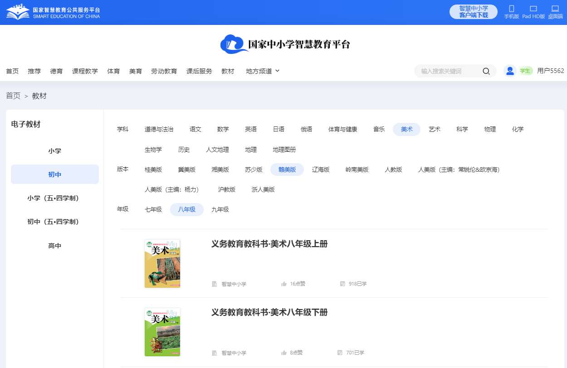Image resolution: width=567 pixels, height=368 pixels.
Task: Open the 课后服务 navigation item
Action: (x=199, y=71)
